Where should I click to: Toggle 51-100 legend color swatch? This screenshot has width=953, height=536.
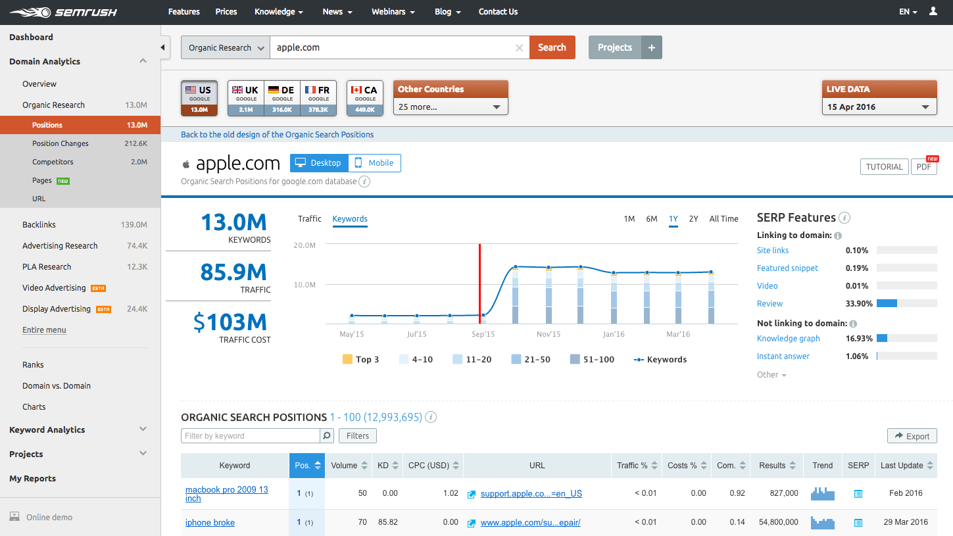575,360
